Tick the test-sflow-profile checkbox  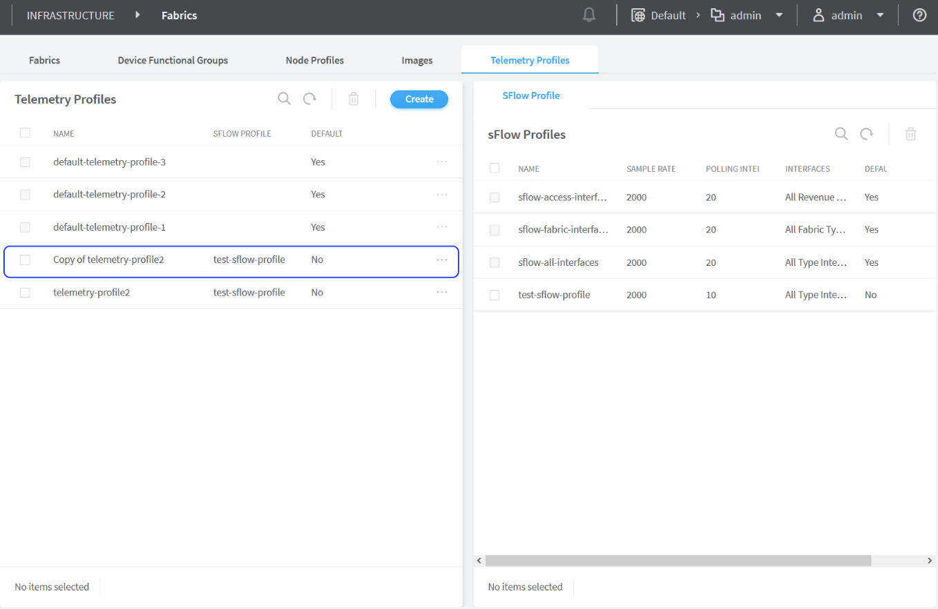495,295
